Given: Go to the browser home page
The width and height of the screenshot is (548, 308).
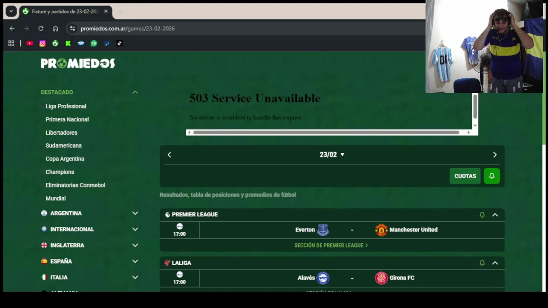Looking at the screenshot, I should (55, 29).
